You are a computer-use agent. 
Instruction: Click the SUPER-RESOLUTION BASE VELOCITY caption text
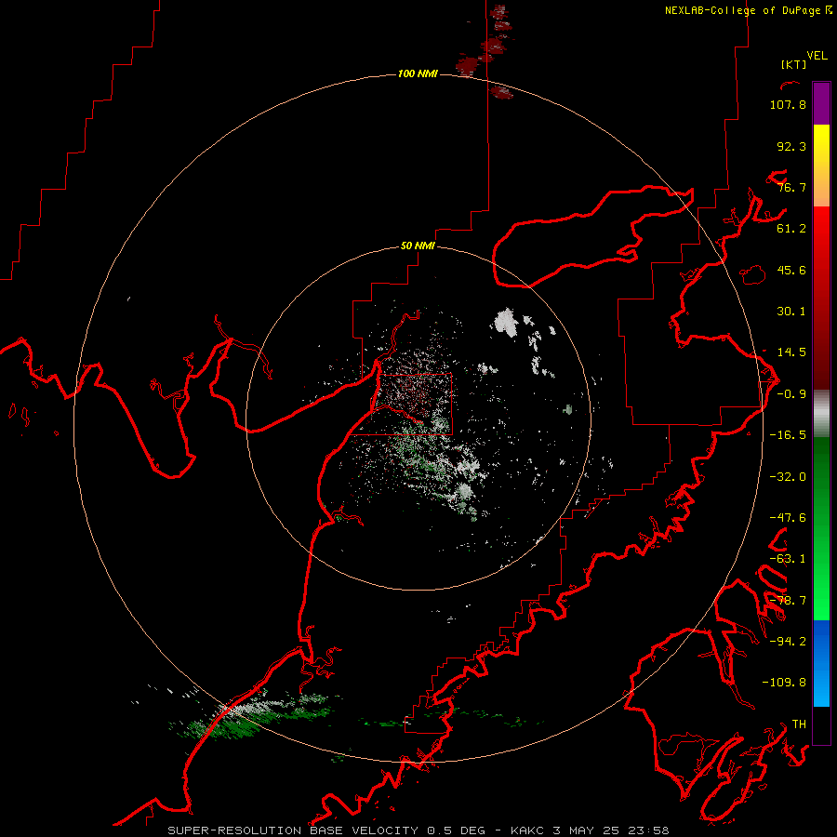pos(295,830)
